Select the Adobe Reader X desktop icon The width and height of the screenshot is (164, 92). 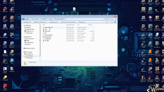point(5,87)
